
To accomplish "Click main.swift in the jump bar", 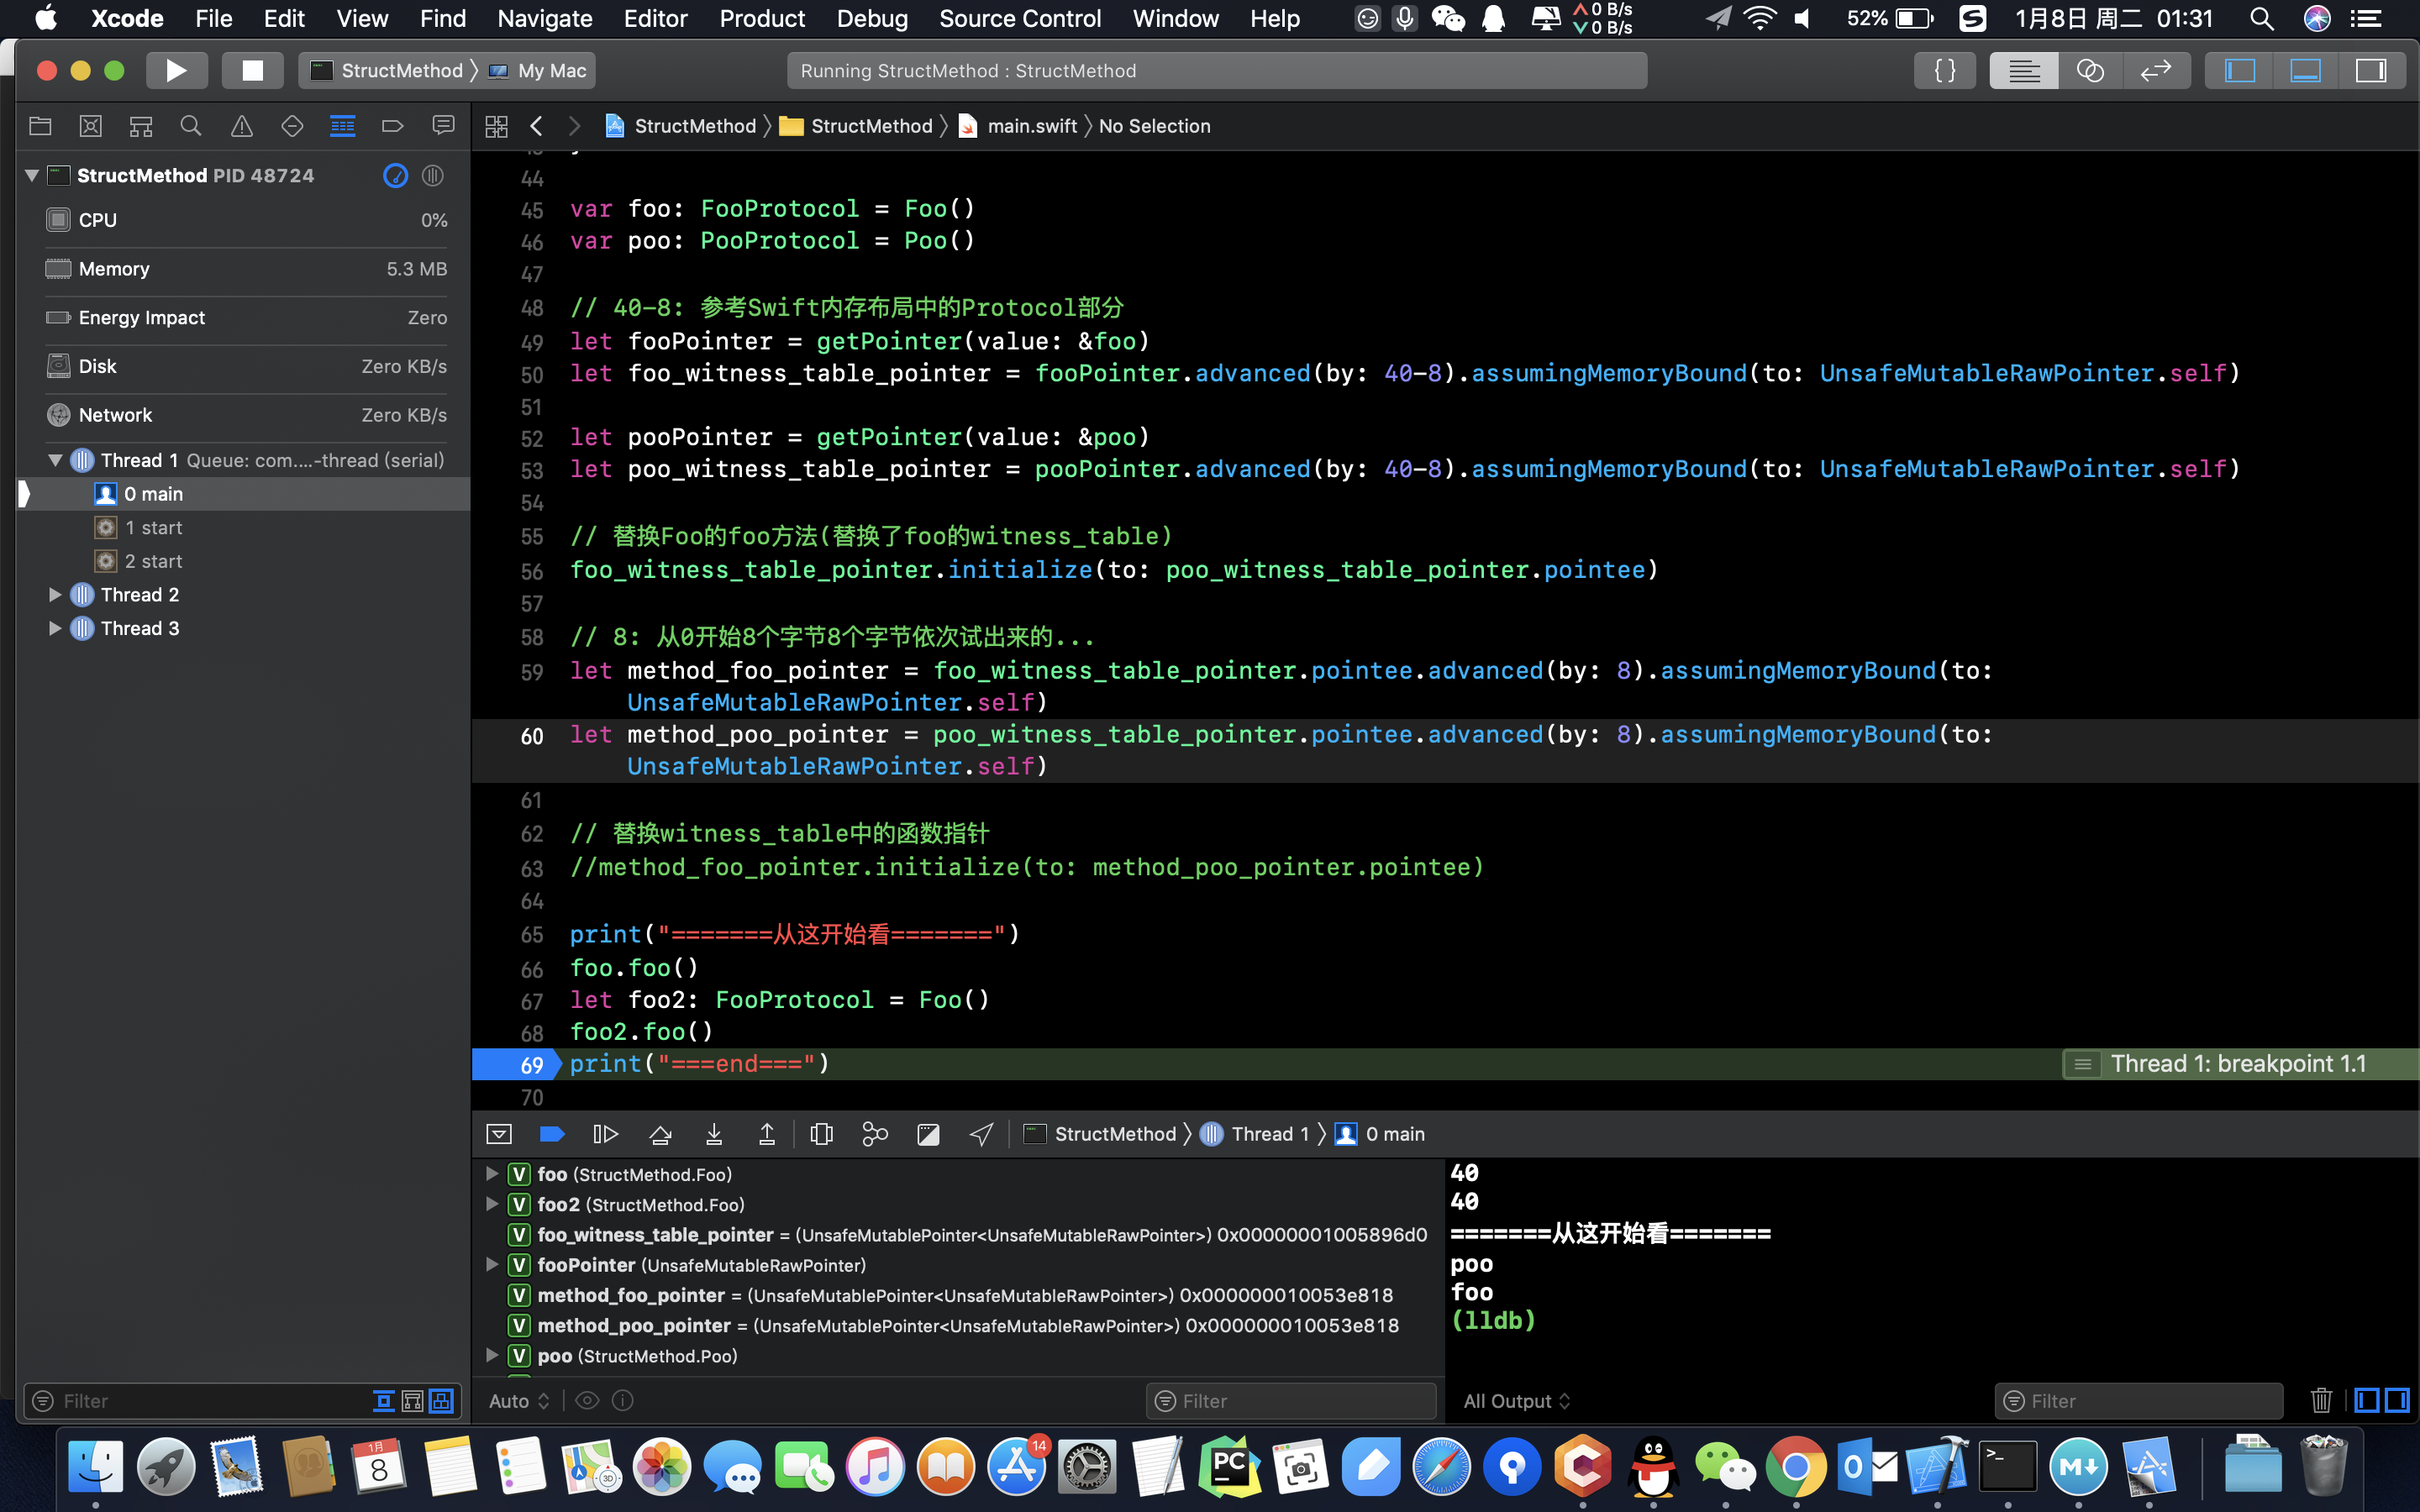I will tap(1031, 126).
